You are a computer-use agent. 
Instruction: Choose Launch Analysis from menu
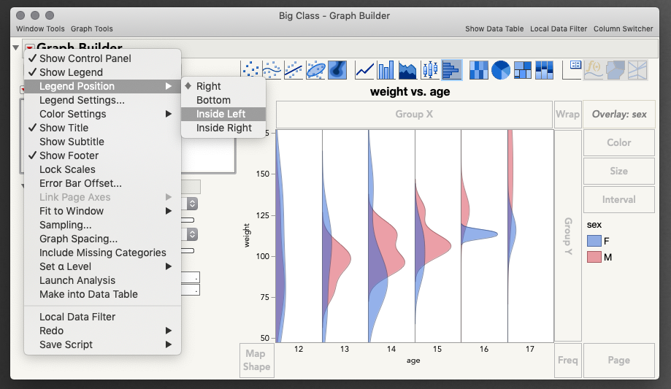point(103,280)
